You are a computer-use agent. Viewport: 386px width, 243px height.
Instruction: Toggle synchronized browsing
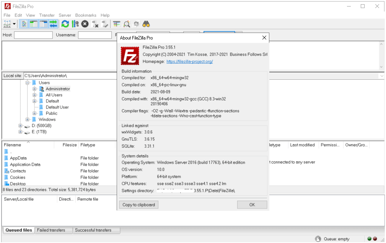pyautogui.click(x=136, y=24)
